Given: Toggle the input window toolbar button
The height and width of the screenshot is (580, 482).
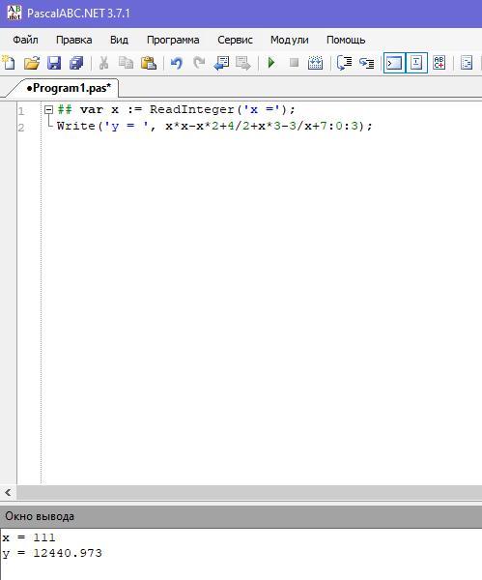Looking at the screenshot, I should (416, 63).
